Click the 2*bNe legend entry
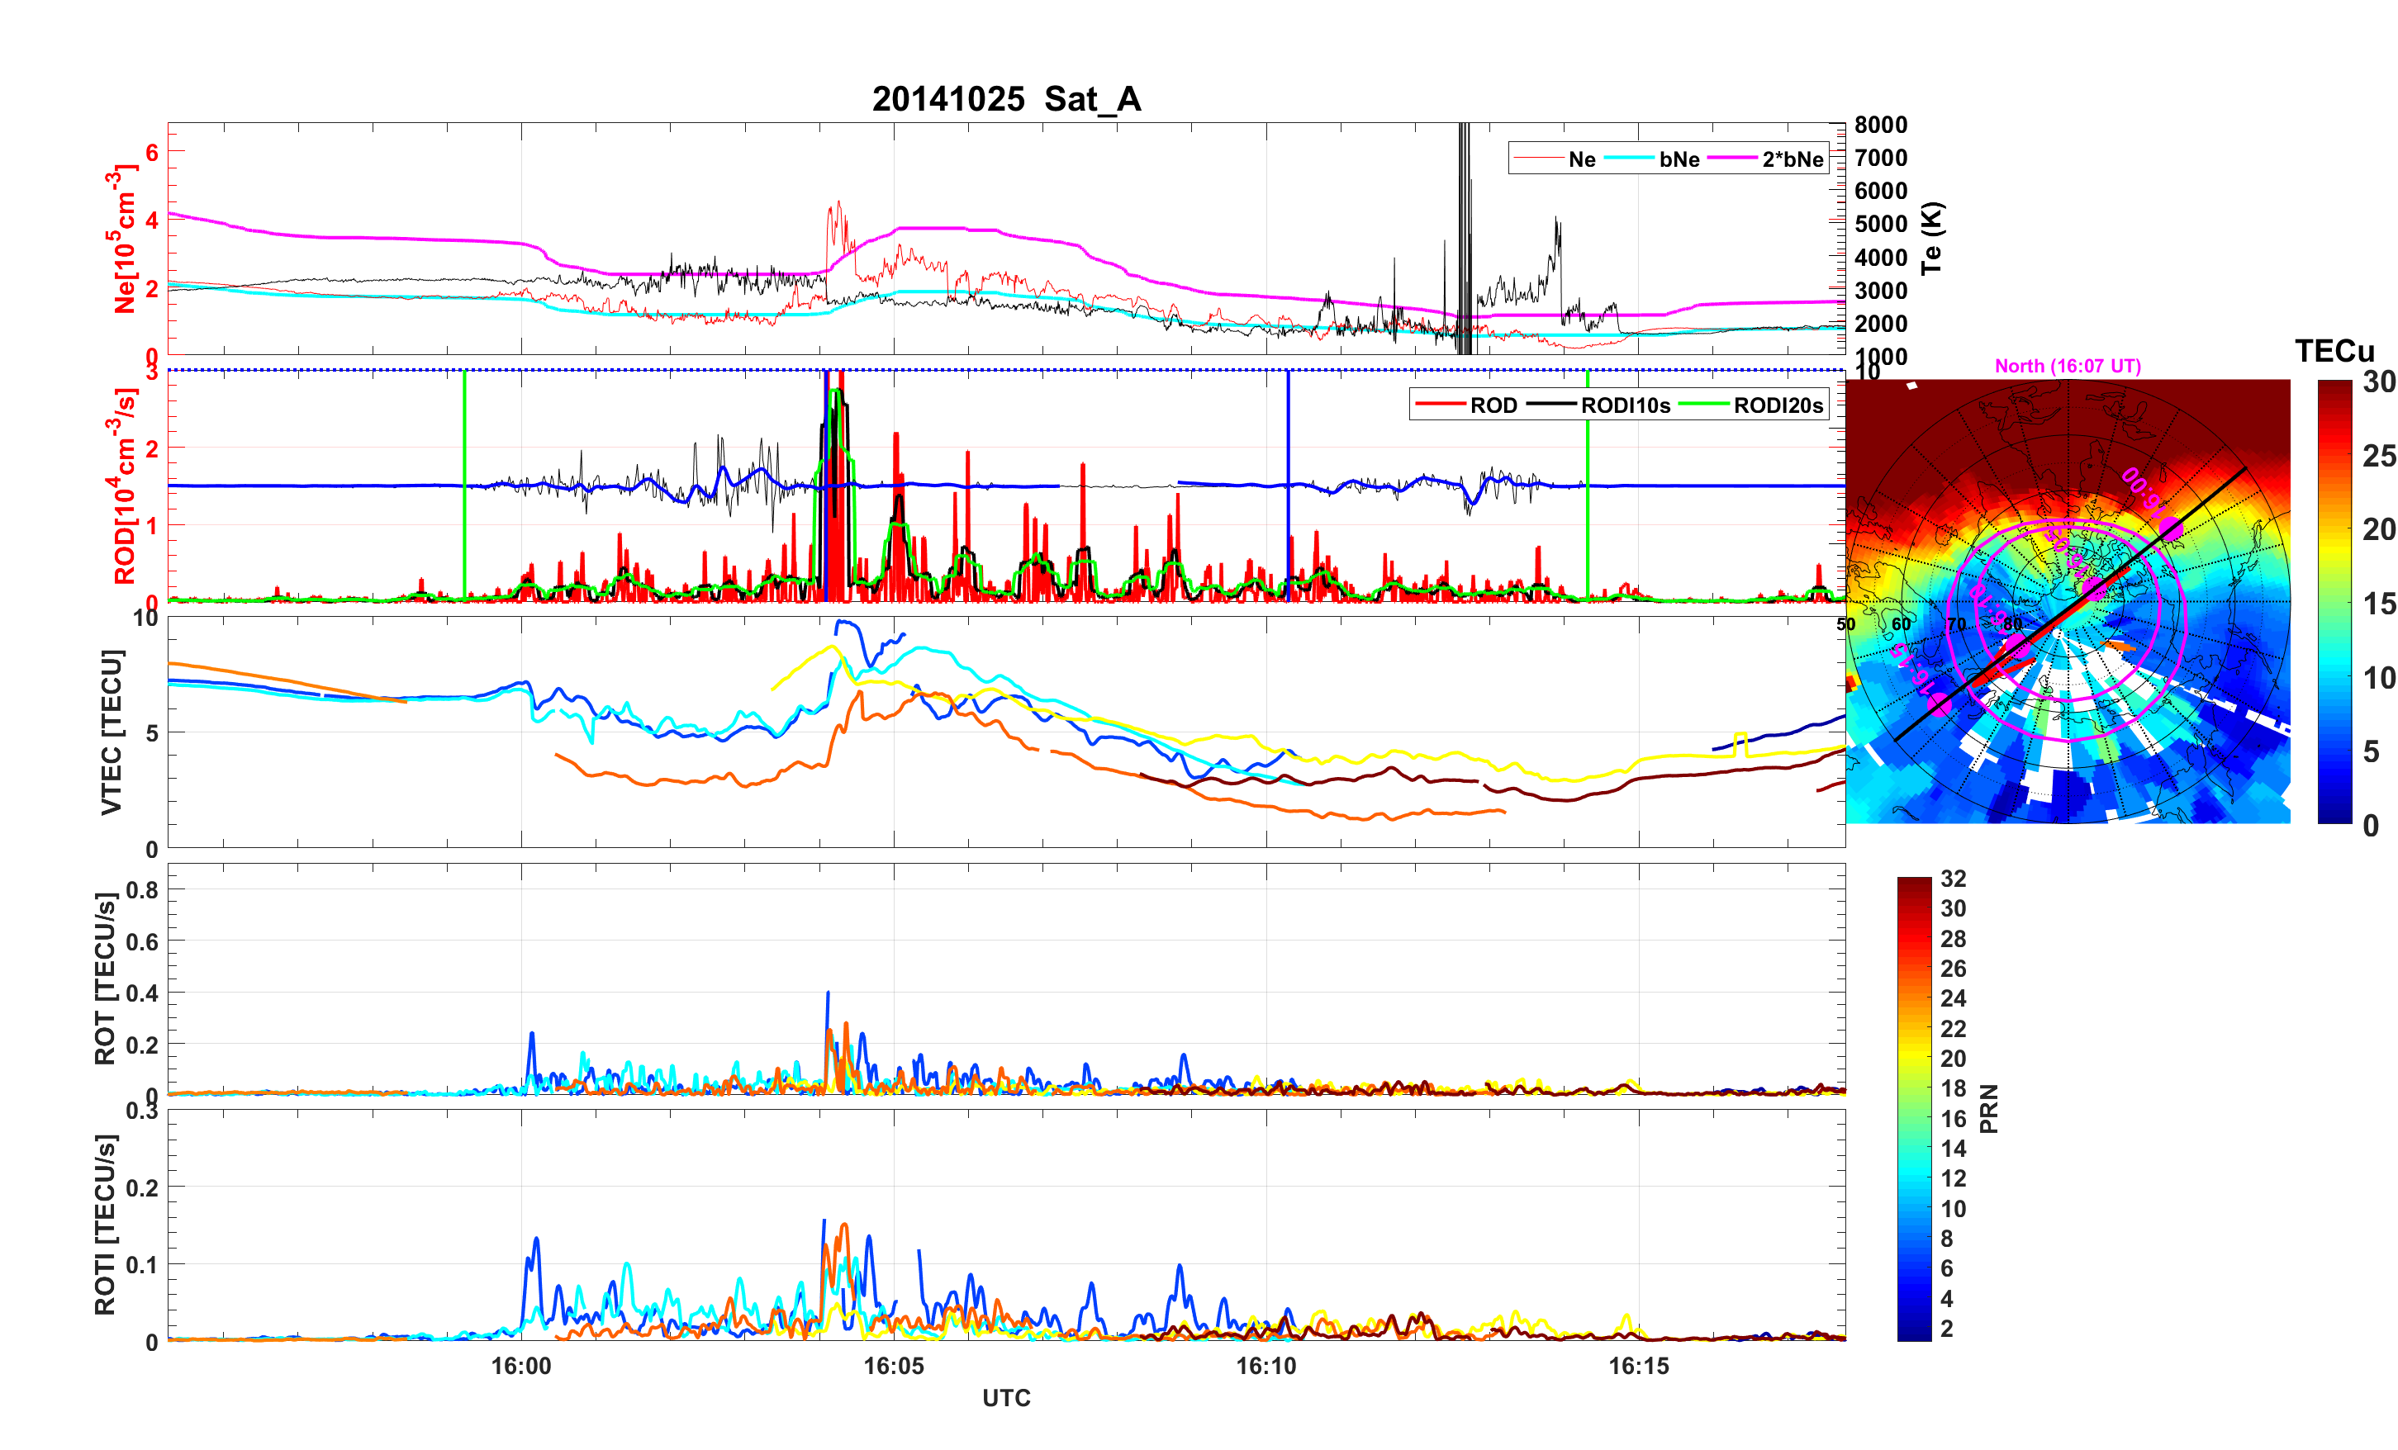The height and width of the screenshot is (1450, 2398). coord(1792,159)
